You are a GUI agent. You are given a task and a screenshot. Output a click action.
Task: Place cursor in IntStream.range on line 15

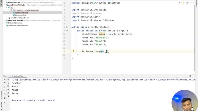[x=92, y=51]
